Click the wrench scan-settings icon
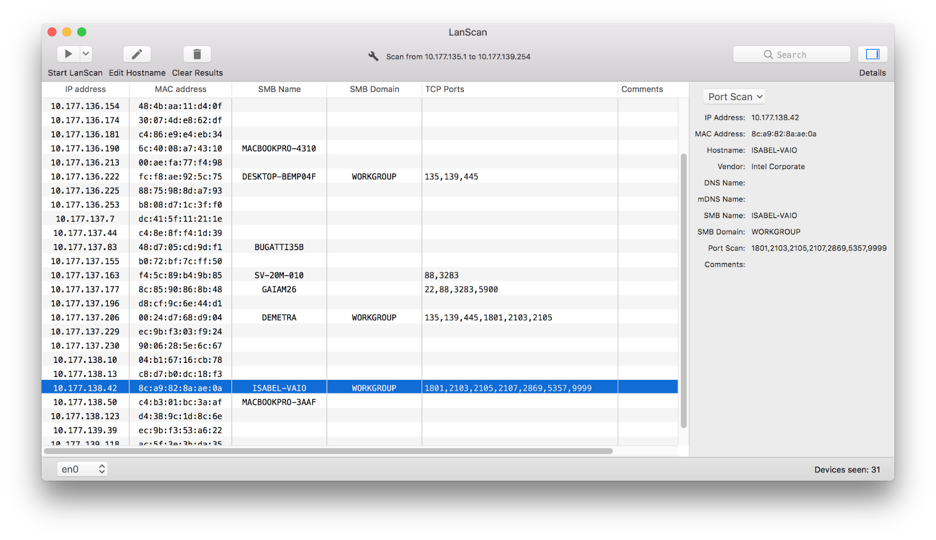This screenshot has width=936, height=540. [x=373, y=56]
